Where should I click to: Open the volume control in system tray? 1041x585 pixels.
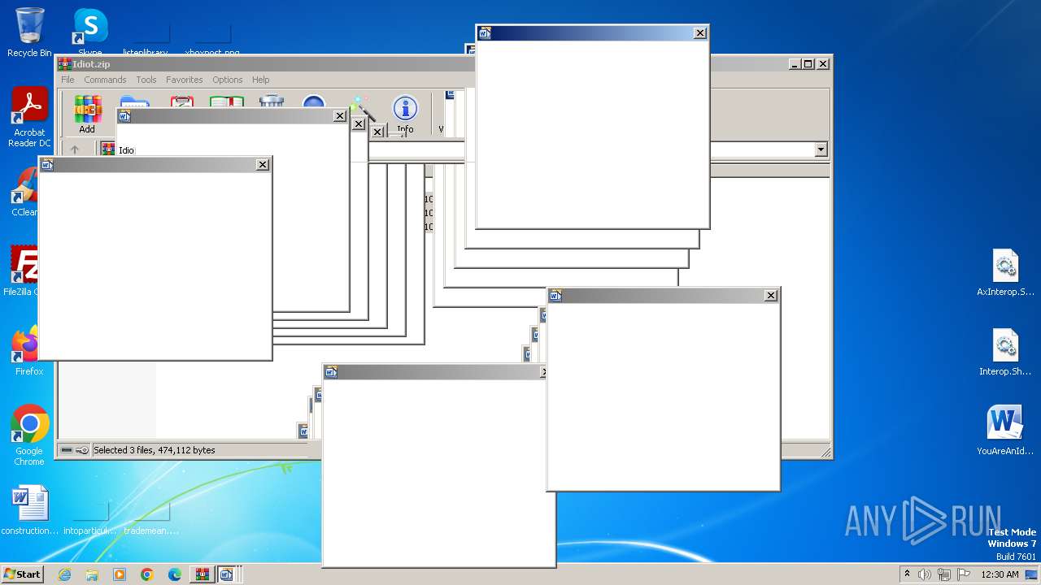[x=925, y=574]
